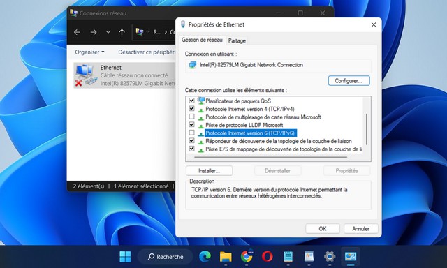Image resolution: width=447 pixels, height=268 pixels.
Task: Open Propriétés button for selected element
Action: (346, 170)
